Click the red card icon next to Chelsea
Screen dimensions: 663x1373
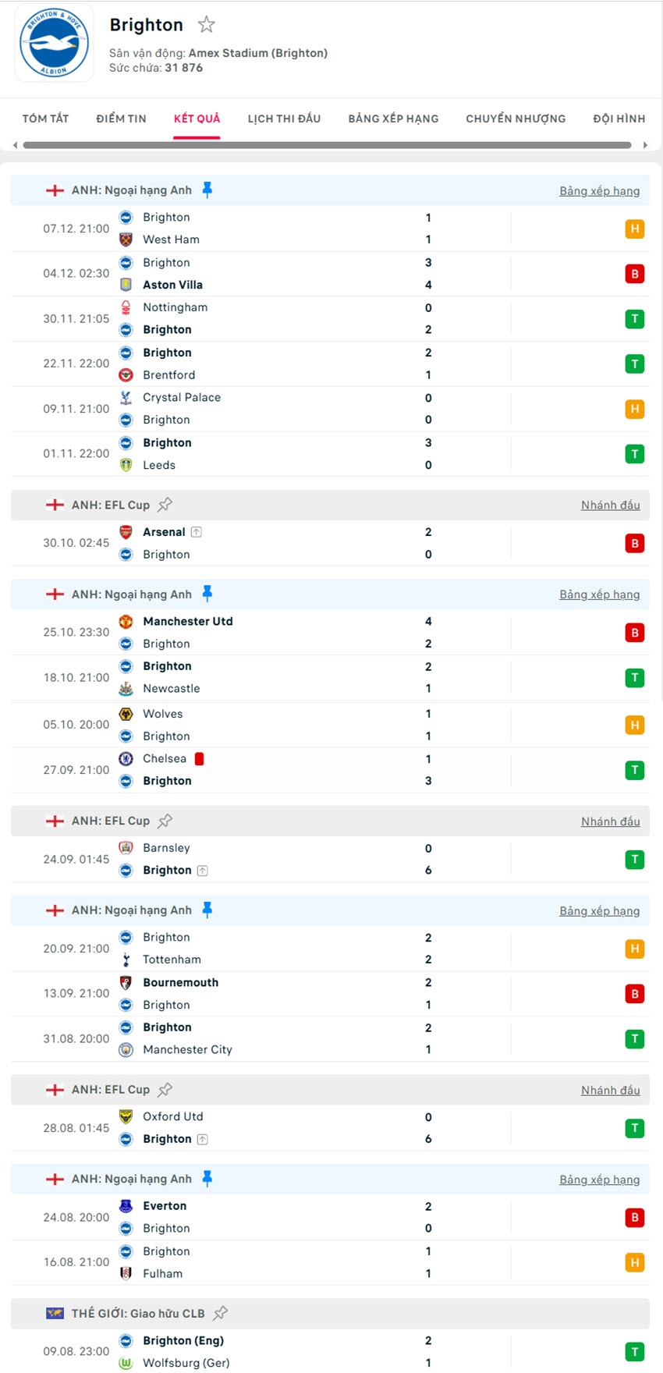[199, 757]
